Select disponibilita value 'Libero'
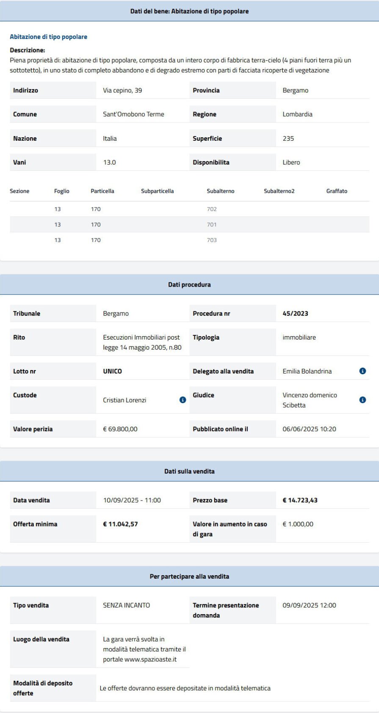 [291, 162]
